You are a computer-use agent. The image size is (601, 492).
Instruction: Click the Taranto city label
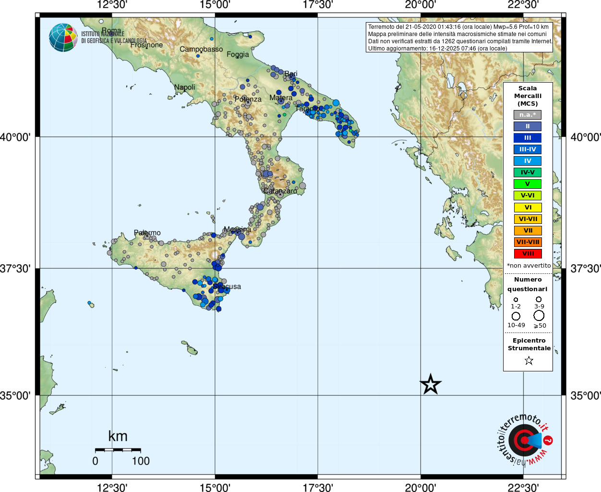[x=308, y=109]
